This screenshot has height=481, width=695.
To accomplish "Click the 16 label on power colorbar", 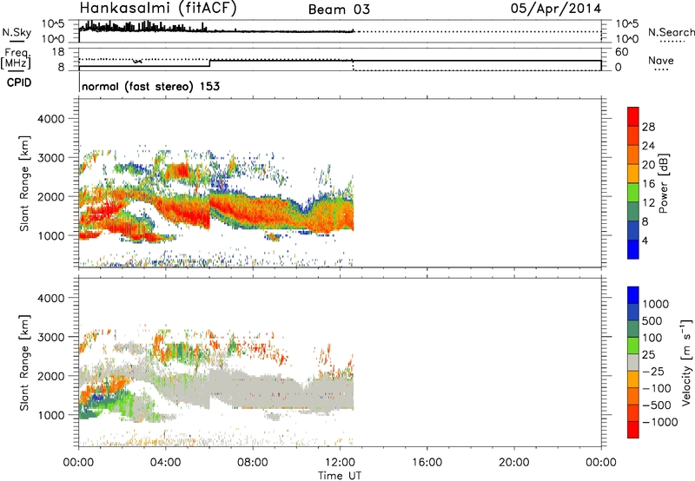I will (x=648, y=184).
